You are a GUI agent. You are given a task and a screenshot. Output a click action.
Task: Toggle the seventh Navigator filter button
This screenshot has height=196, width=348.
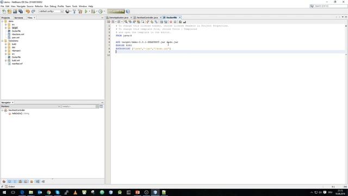point(38,181)
